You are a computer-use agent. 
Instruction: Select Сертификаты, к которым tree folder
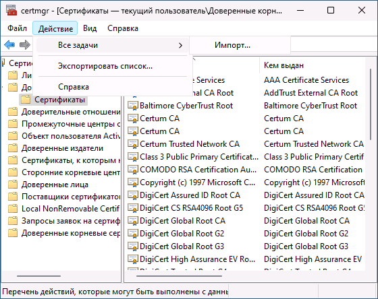point(71,160)
